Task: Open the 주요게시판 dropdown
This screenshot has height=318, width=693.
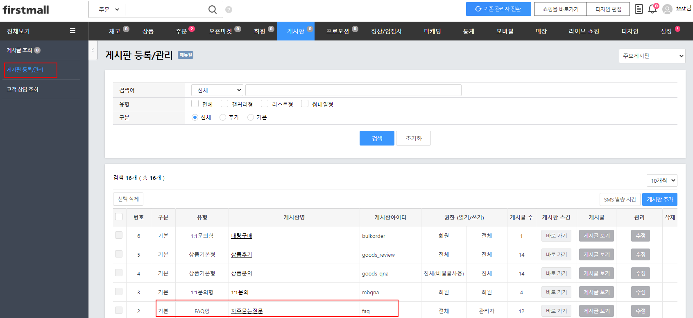Action: (x=652, y=56)
